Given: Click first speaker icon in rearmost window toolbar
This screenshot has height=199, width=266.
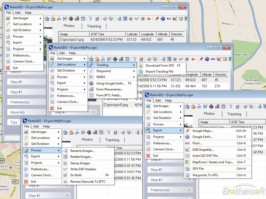Looking at the screenshot, I should pyautogui.click(x=105, y=19).
